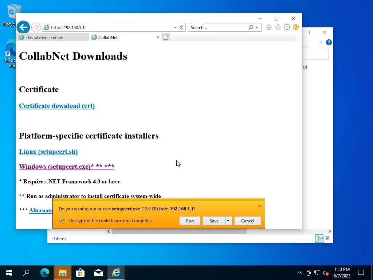373x280 pixels.
Task: Dismiss the download notification bar
Action: tap(259, 206)
